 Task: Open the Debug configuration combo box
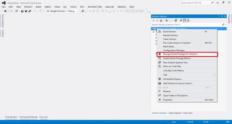(x=73, y=11)
